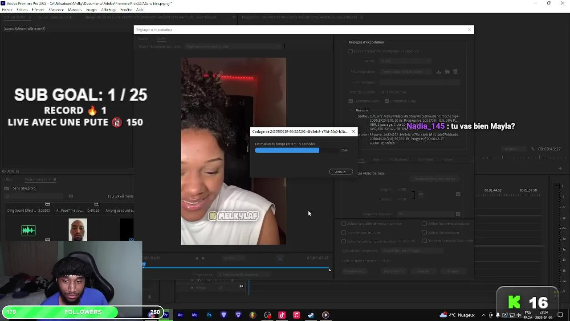
Task: Open the Fenêtre menu
Action: (126, 10)
